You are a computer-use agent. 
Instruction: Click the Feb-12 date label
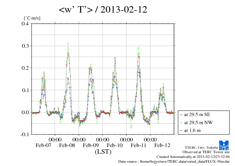coord(162,145)
